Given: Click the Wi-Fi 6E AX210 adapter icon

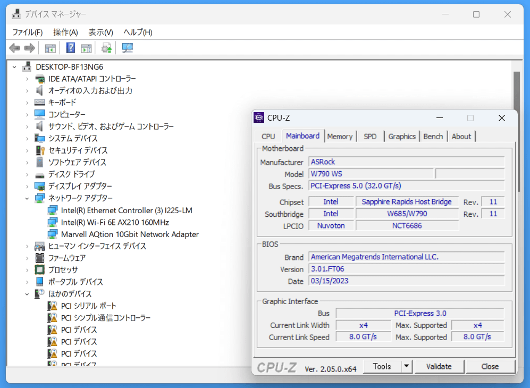Looking at the screenshot, I should coord(53,222).
